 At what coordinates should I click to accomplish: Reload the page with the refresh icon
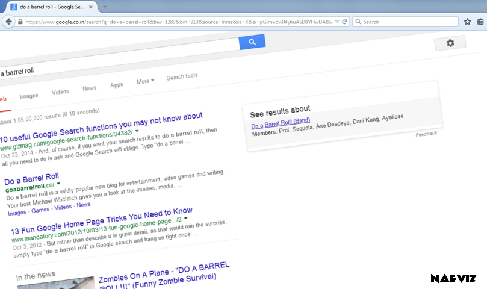(344, 22)
